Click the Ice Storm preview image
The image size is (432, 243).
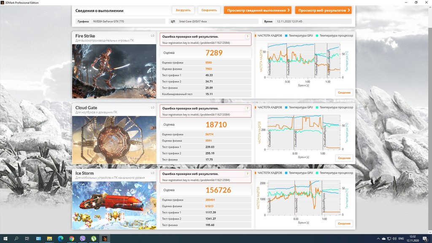coord(114,205)
